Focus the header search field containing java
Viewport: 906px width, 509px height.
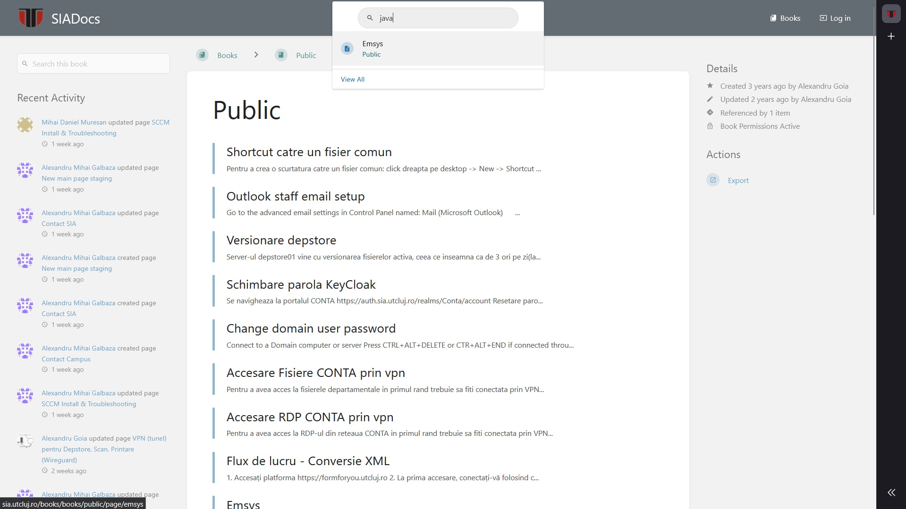(x=438, y=18)
